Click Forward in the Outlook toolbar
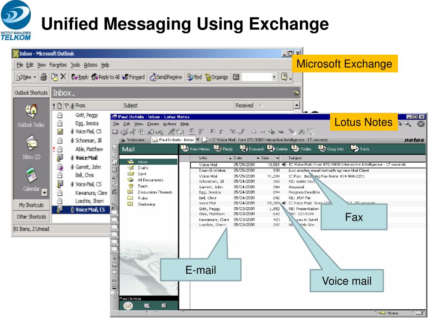 click(x=133, y=77)
